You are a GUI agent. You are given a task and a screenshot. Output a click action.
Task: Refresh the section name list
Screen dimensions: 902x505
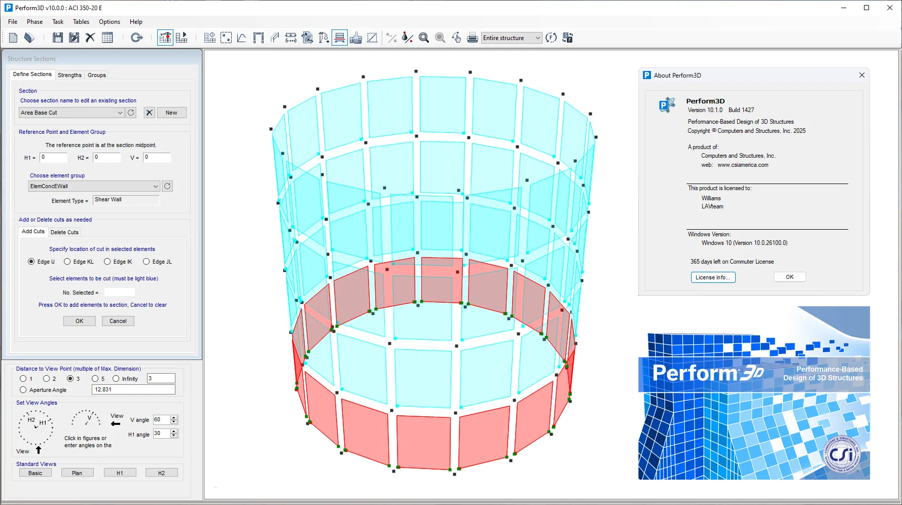coord(131,113)
